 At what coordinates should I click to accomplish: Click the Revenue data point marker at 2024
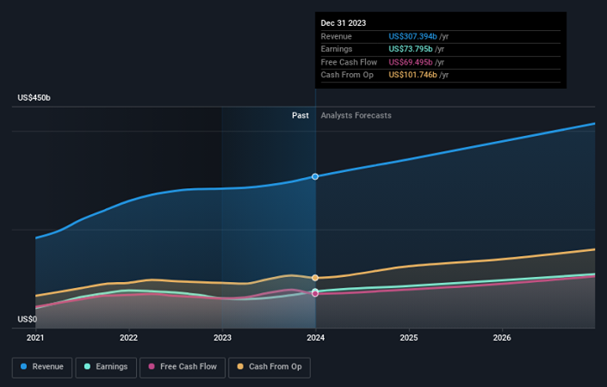[315, 176]
